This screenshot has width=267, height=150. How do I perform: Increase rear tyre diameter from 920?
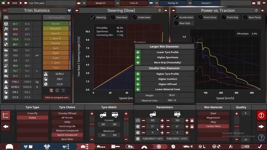(187, 120)
